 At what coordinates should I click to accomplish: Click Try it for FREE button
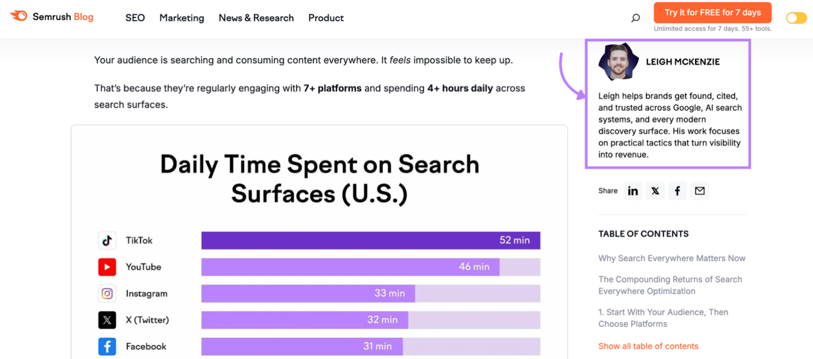click(x=712, y=13)
